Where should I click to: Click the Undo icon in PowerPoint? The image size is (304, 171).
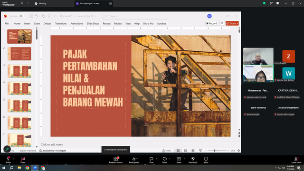point(37,16)
